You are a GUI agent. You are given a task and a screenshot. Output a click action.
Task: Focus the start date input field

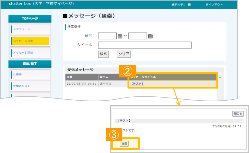pyautogui.click(x=107, y=36)
